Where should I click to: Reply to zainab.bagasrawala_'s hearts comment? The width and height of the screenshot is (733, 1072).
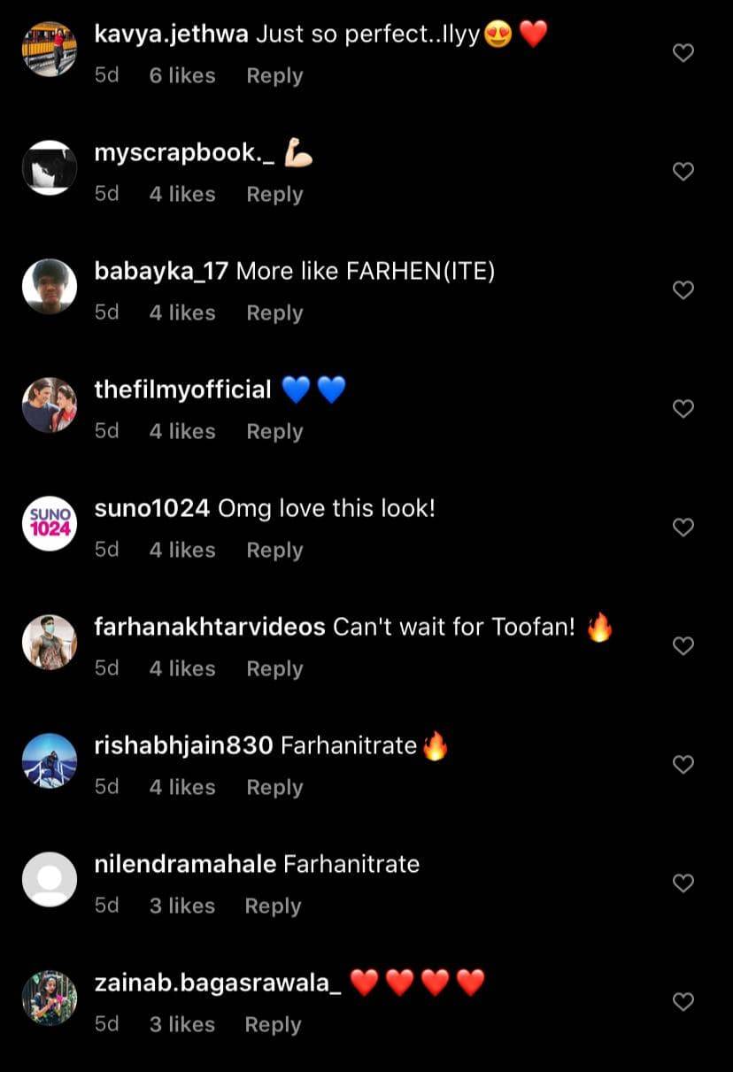click(273, 1025)
